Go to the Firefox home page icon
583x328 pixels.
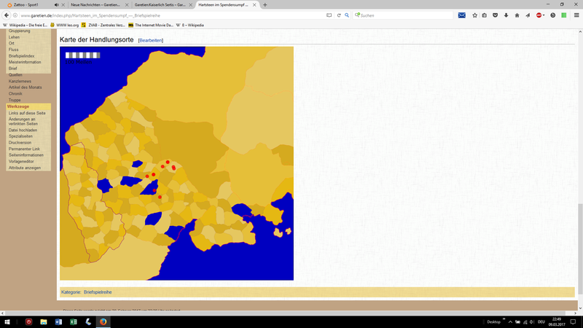click(517, 15)
